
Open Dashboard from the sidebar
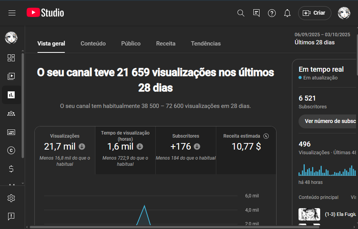click(x=11, y=58)
